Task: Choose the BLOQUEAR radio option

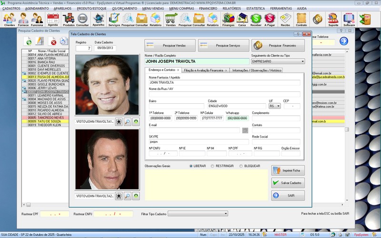Action: point(241,166)
